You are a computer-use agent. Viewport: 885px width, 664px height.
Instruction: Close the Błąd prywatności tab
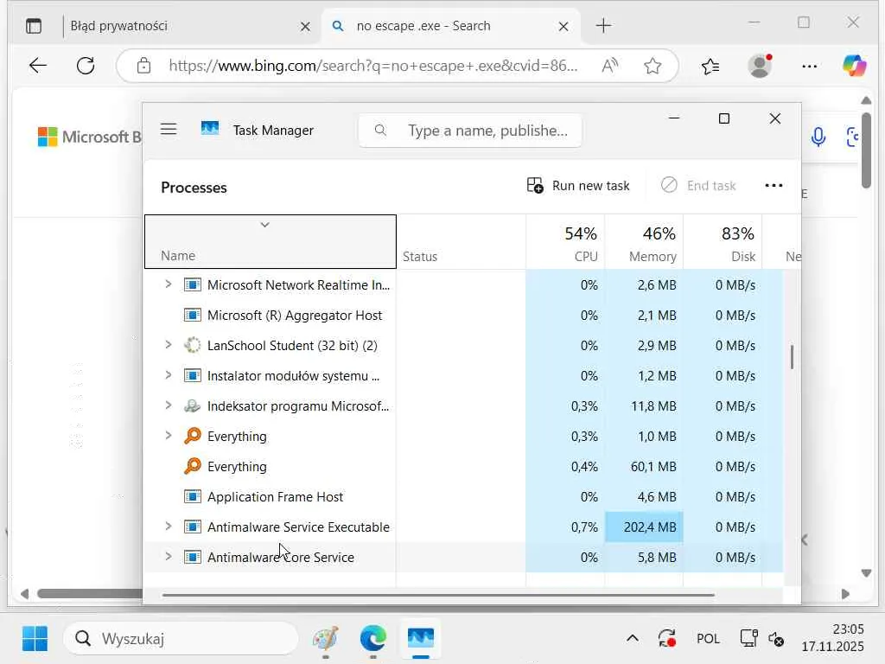point(305,27)
